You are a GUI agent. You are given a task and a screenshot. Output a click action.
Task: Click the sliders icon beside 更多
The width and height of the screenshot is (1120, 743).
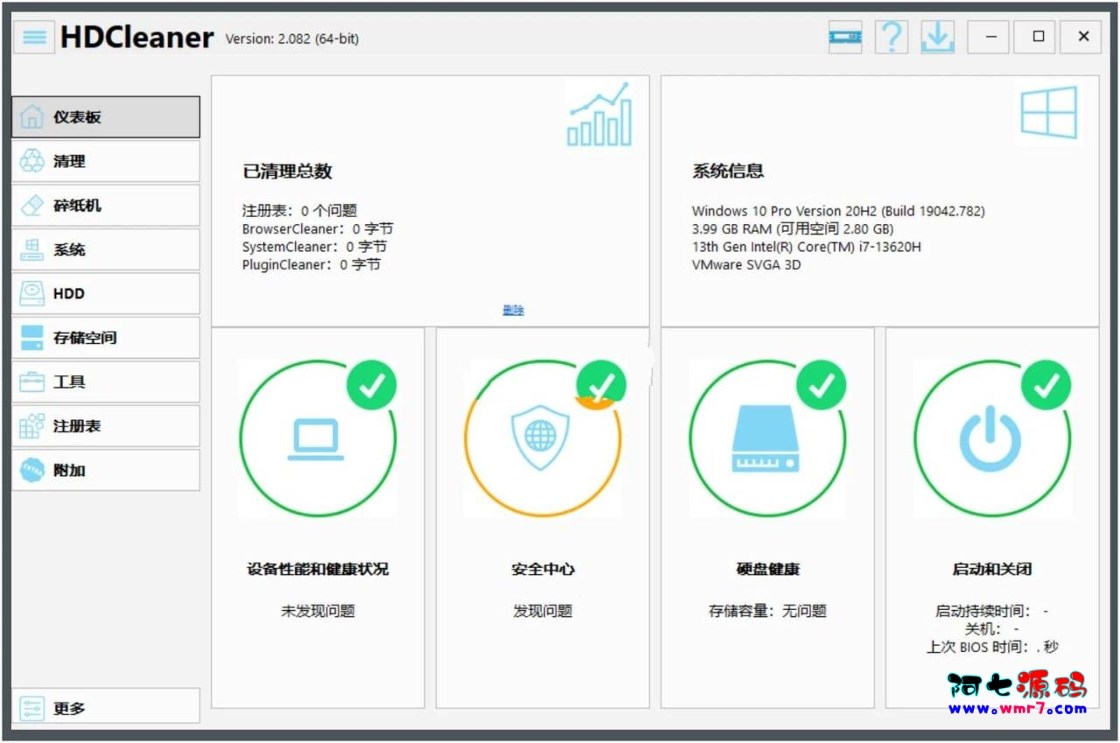point(31,708)
